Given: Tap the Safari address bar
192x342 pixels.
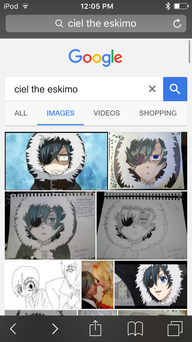Looking at the screenshot, I should (96, 23).
